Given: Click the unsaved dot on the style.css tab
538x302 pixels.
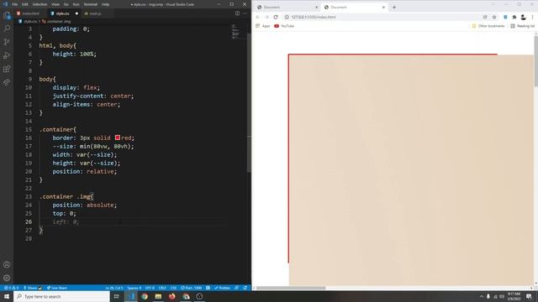Looking at the screenshot, I should [76, 13].
